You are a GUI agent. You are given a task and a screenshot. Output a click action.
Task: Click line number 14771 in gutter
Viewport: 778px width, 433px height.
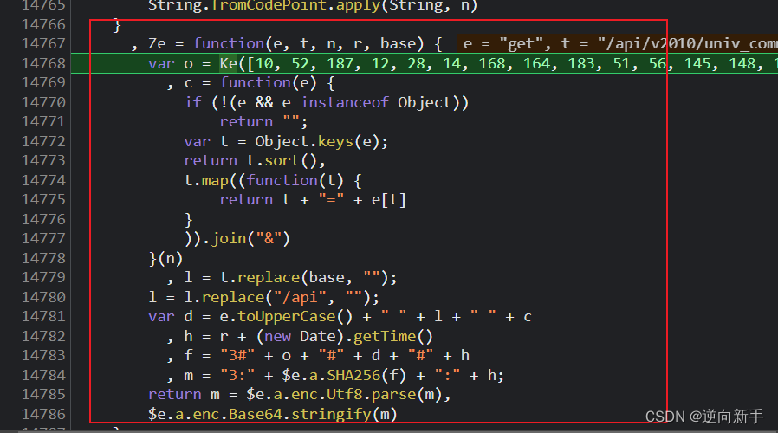click(43, 121)
